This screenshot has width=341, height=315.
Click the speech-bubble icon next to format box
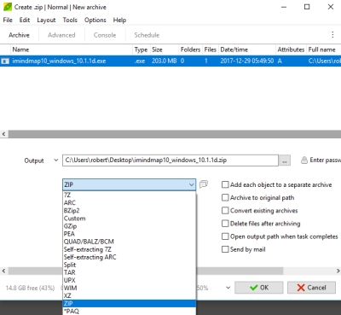pos(204,184)
